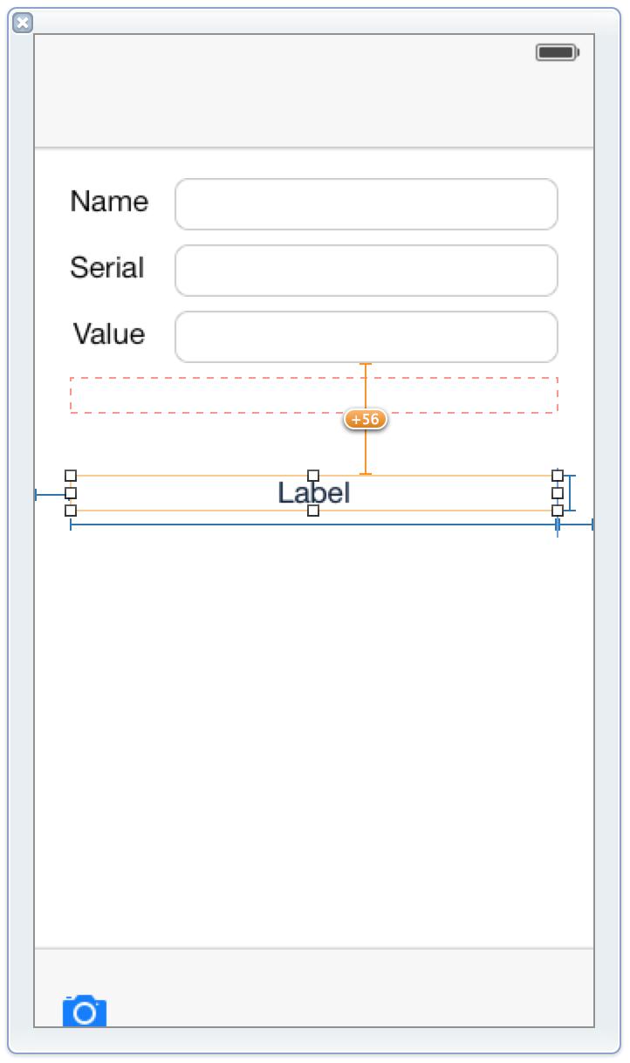Screen dimensions: 630x1063
Task: Select the trailing space constraint right of Label
Action: click(x=576, y=525)
